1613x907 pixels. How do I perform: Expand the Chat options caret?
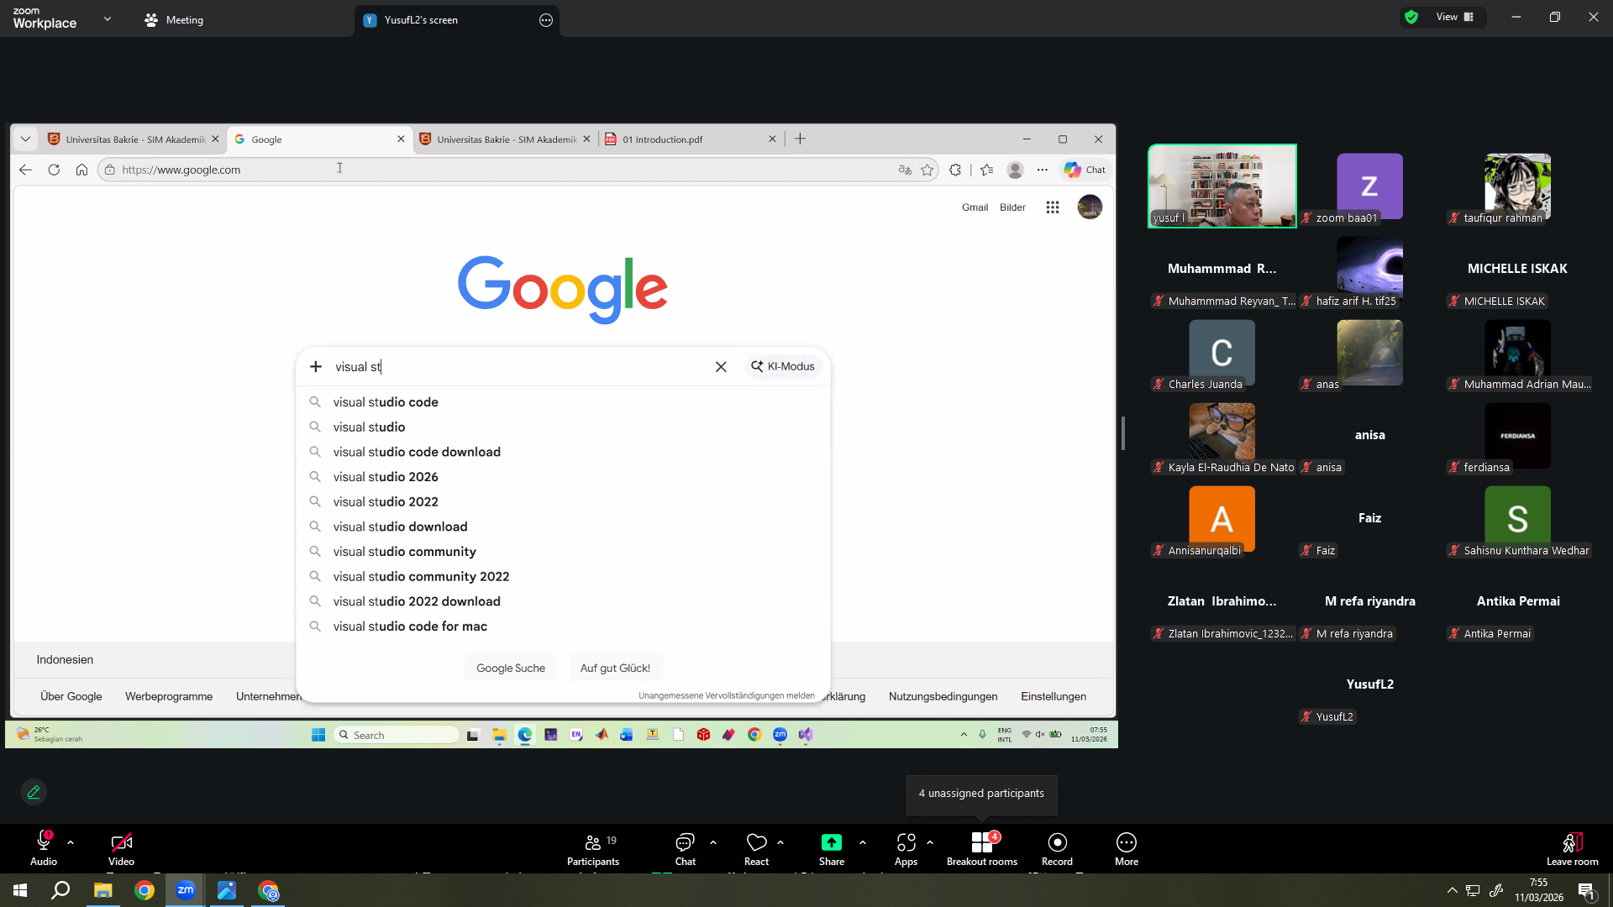713,842
